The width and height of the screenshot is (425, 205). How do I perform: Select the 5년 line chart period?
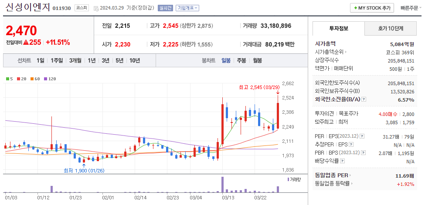click(119, 60)
